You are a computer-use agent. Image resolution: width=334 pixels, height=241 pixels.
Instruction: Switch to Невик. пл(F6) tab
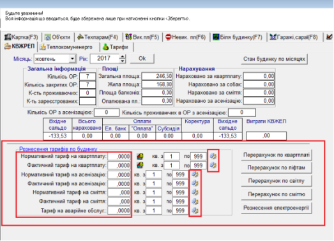186,37
